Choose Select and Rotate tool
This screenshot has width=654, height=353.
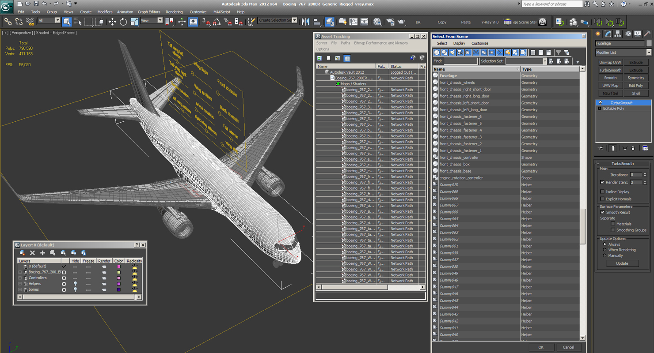tap(123, 21)
